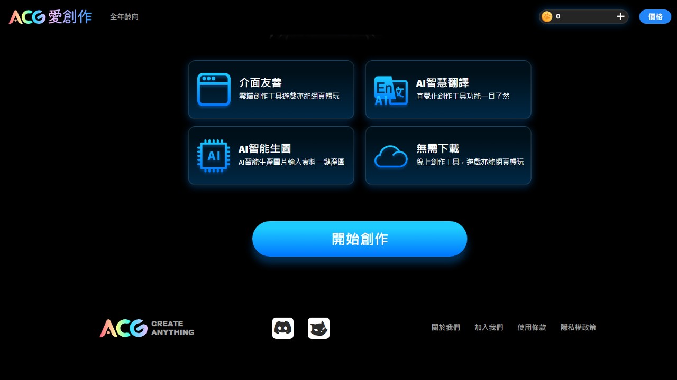
Task: Open the 關於我們 footer link
Action: click(446, 328)
